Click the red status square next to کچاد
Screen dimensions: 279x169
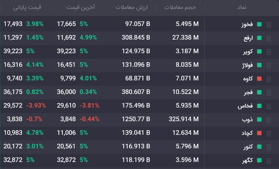click(260, 133)
